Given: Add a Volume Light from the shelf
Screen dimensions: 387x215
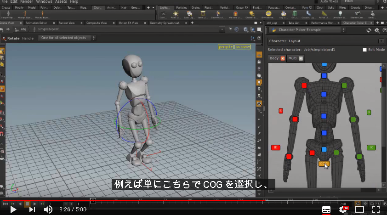Looking at the screenshot, I should 235,15.
